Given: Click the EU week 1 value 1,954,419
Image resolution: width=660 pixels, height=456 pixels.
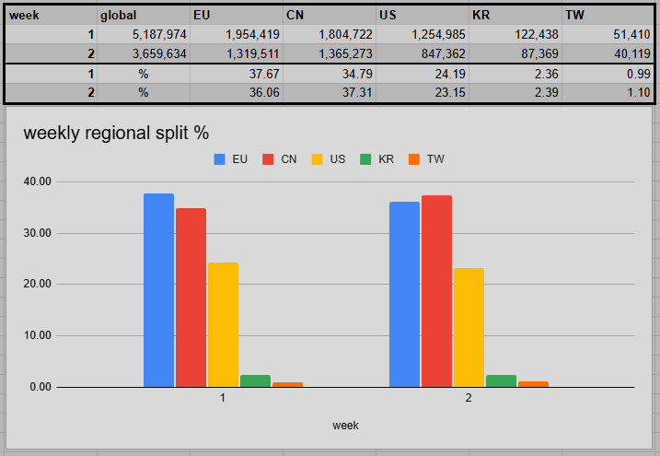Looking at the screenshot, I should (x=237, y=34).
